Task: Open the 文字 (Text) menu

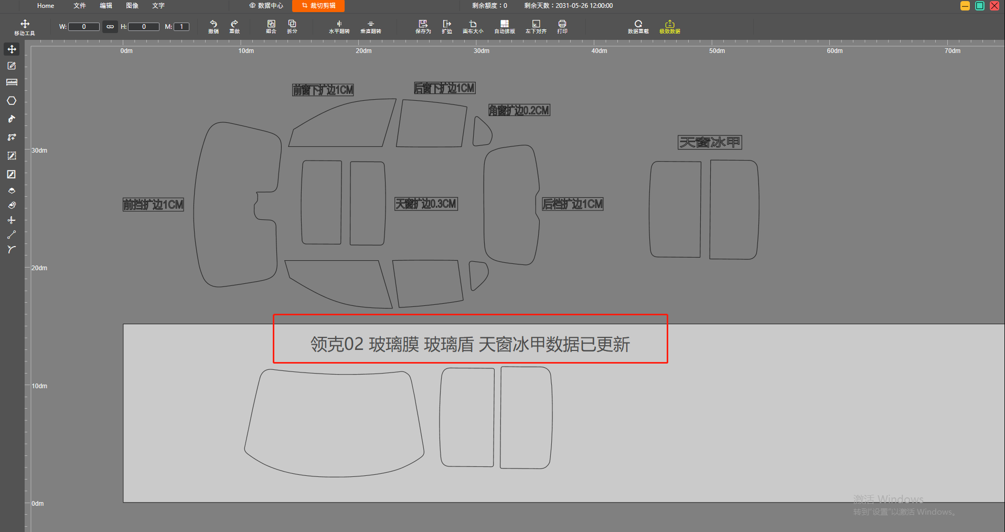Action: pos(158,6)
